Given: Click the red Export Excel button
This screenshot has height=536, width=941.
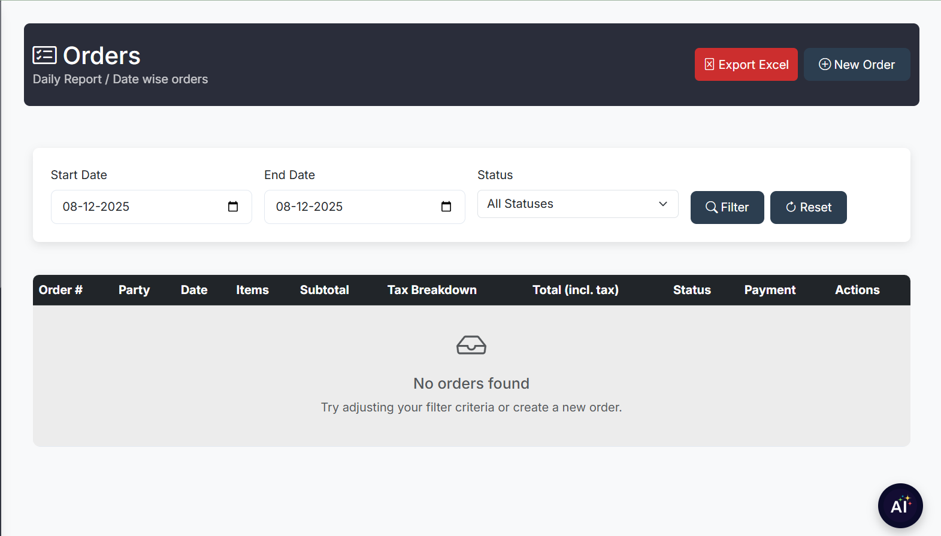Looking at the screenshot, I should (x=746, y=65).
